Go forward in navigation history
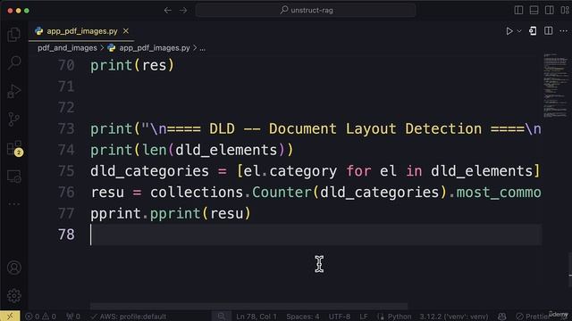 (x=183, y=10)
